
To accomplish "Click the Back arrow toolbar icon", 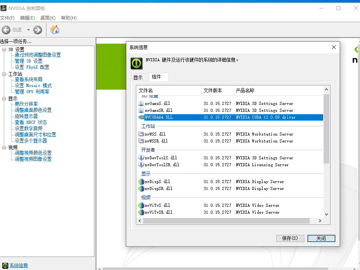I will click(x=6, y=30).
